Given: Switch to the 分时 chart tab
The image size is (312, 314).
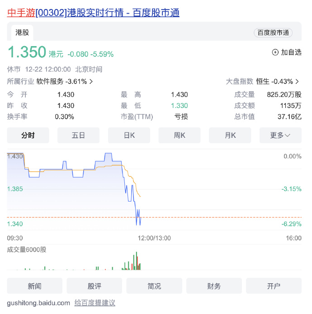Looking at the screenshot, I should pyautogui.click(x=28, y=136).
